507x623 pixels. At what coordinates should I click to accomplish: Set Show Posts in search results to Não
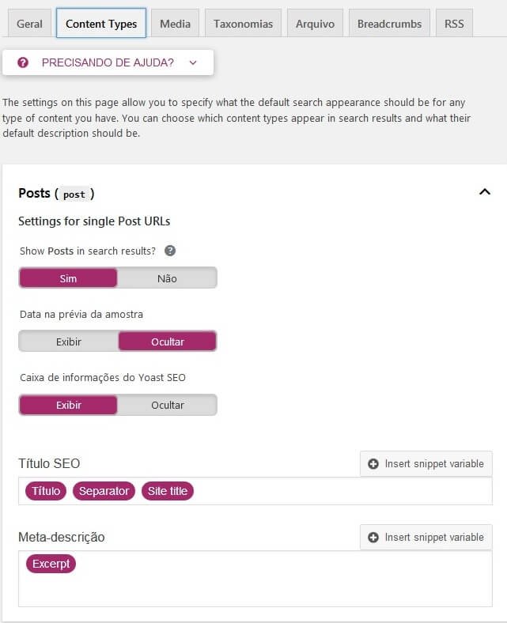167,278
